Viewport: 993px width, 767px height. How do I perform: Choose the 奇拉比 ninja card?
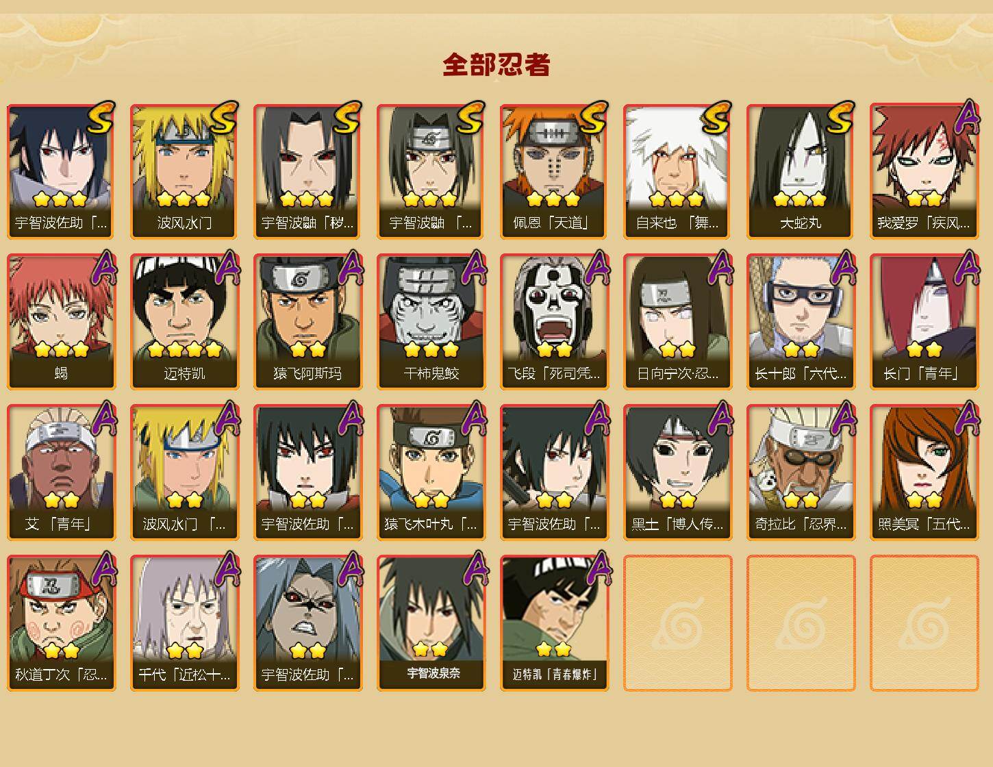(x=801, y=473)
